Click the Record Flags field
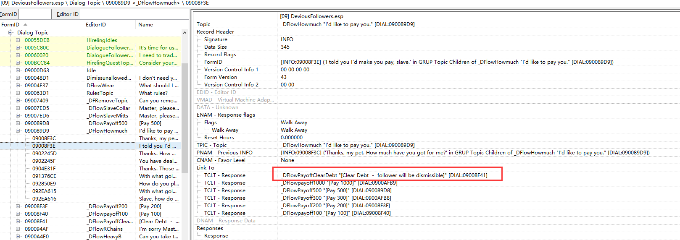This screenshot has height=240, width=680. (478, 54)
